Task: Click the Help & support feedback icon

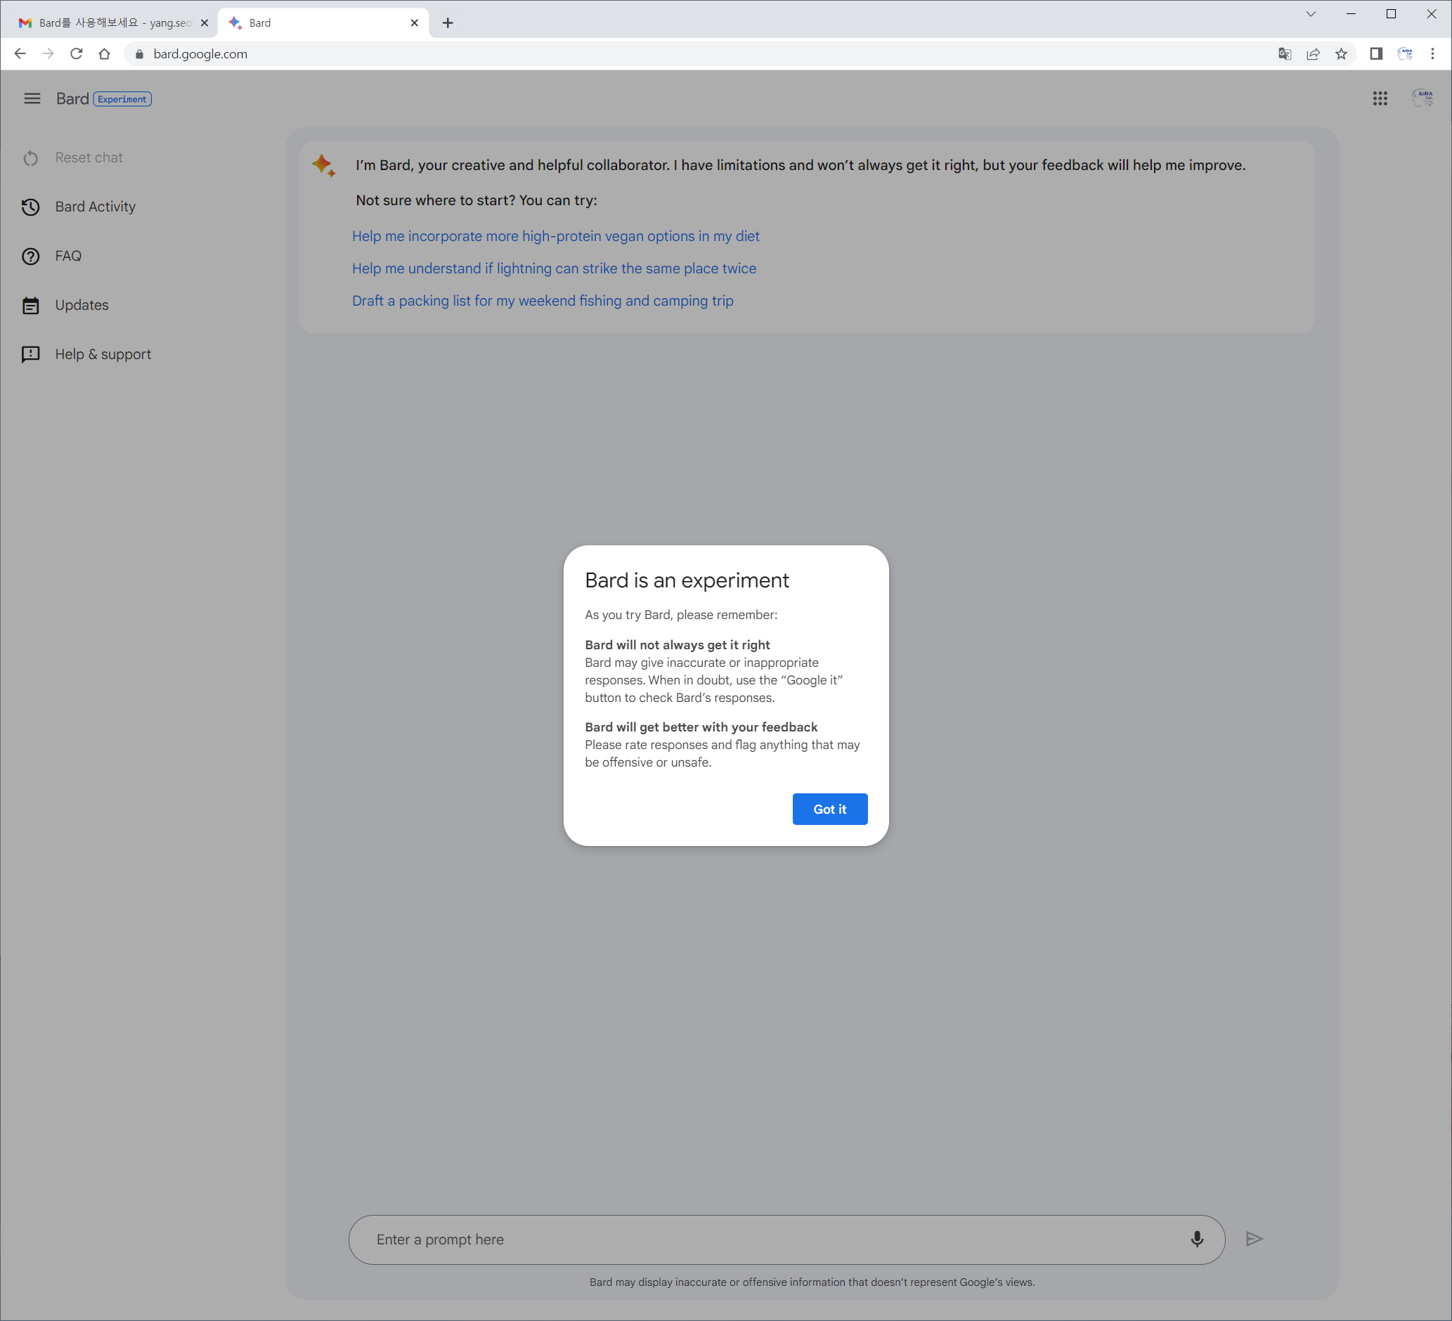Action: (x=30, y=354)
